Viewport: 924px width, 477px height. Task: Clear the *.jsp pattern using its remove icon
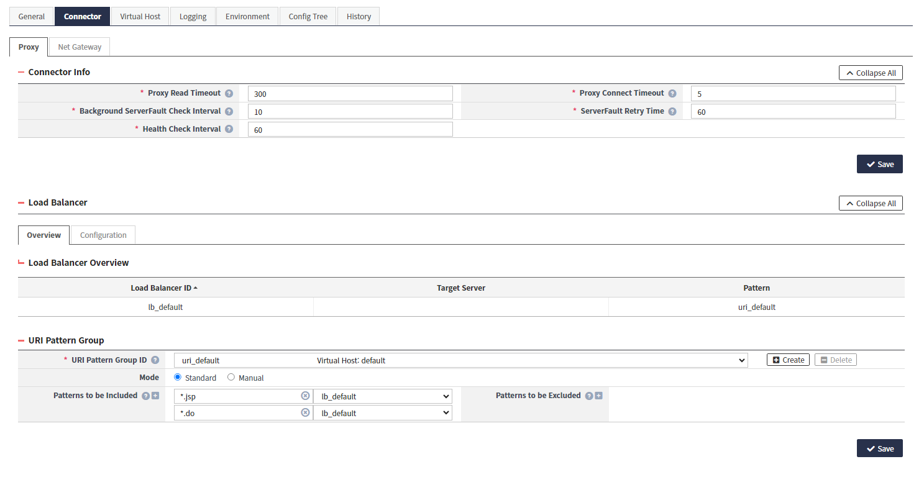pos(305,396)
